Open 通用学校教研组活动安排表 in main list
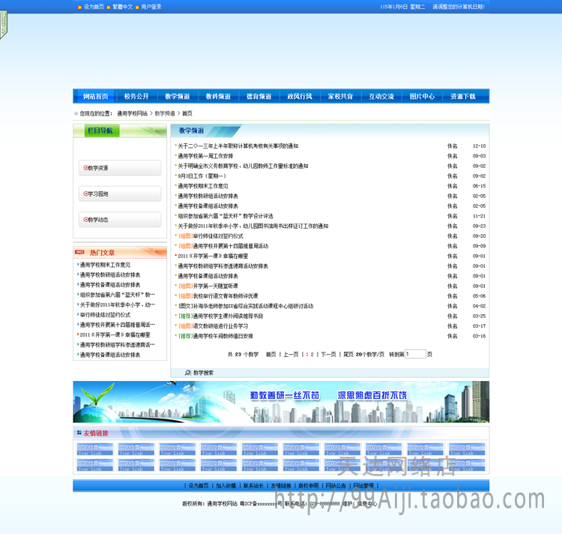This screenshot has width=562, height=534. 208,196
